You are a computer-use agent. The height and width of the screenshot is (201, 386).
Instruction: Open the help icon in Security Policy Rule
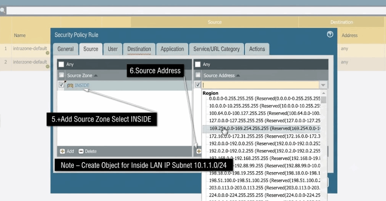tap(330, 34)
